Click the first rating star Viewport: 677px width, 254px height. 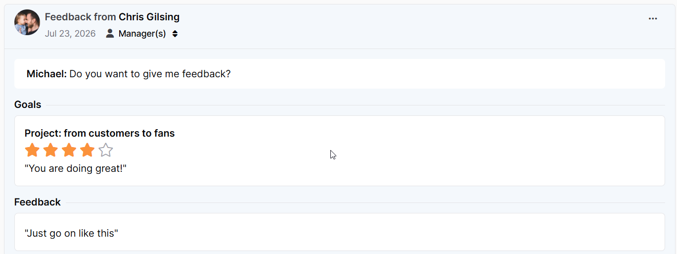[32, 150]
